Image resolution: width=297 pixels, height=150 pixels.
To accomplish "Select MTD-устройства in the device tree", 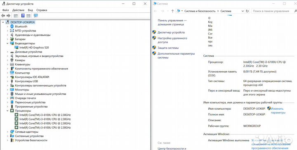I will pos(26,30).
